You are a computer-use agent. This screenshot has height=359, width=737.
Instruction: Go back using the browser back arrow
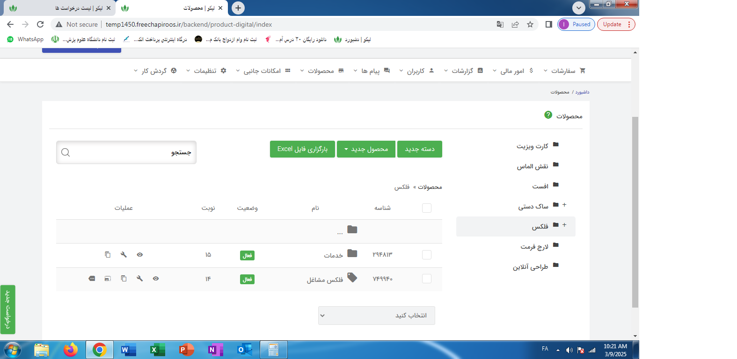[10, 24]
